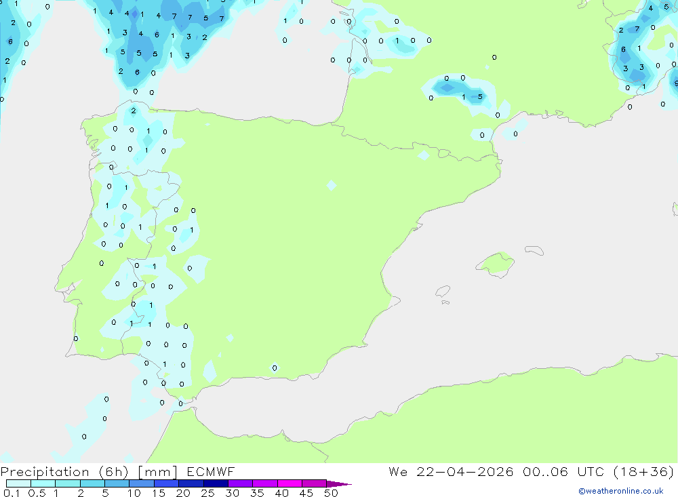678x497 pixels.
Task: Pick the 40–45 mm bright magenta swatch
Action: (x=290, y=483)
